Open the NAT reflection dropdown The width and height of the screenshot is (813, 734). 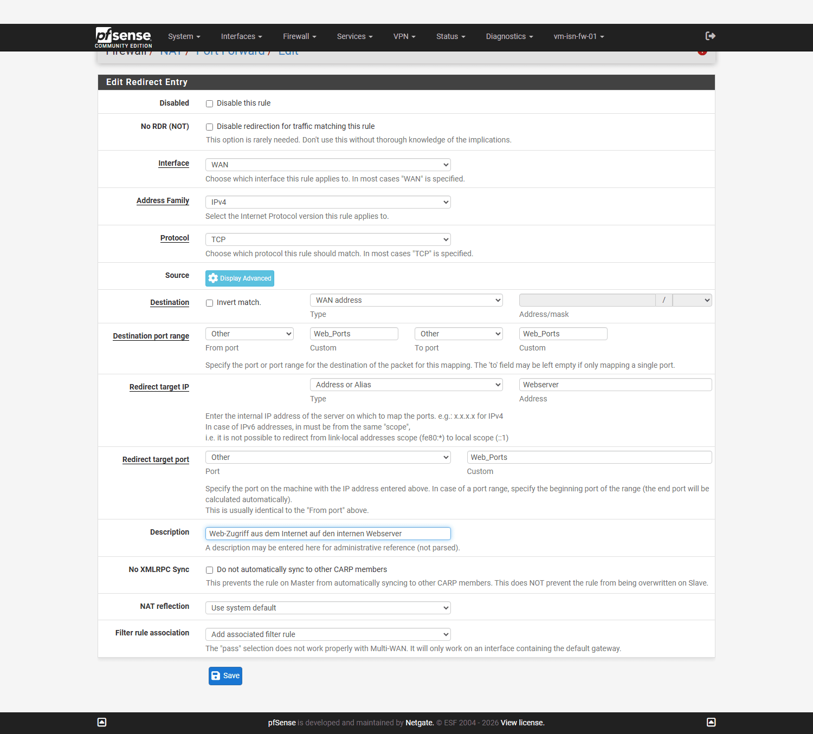coord(328,608)
